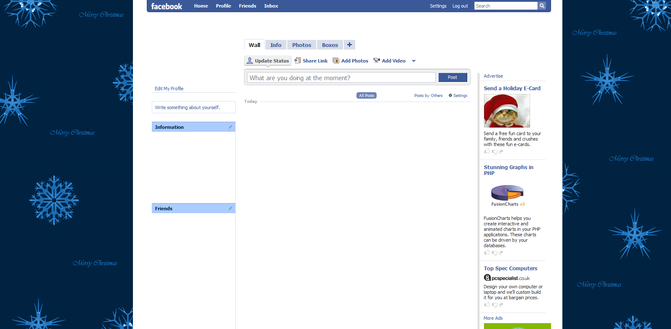671x329 pixels.
Task: Click the Update Status person icon
Action: pyautogui.click(x=250, y=60)
